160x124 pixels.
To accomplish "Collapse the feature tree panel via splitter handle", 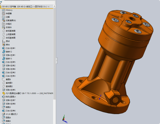I will [x=57, y=61].
